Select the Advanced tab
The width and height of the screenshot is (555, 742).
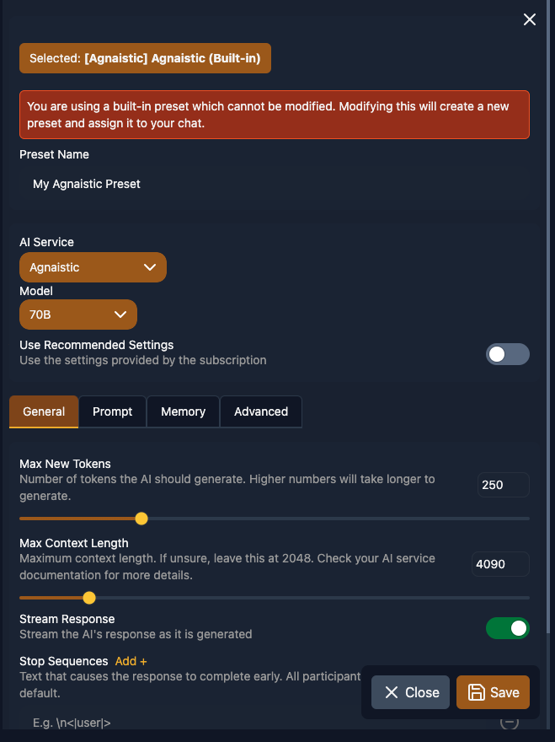[260, 411]
